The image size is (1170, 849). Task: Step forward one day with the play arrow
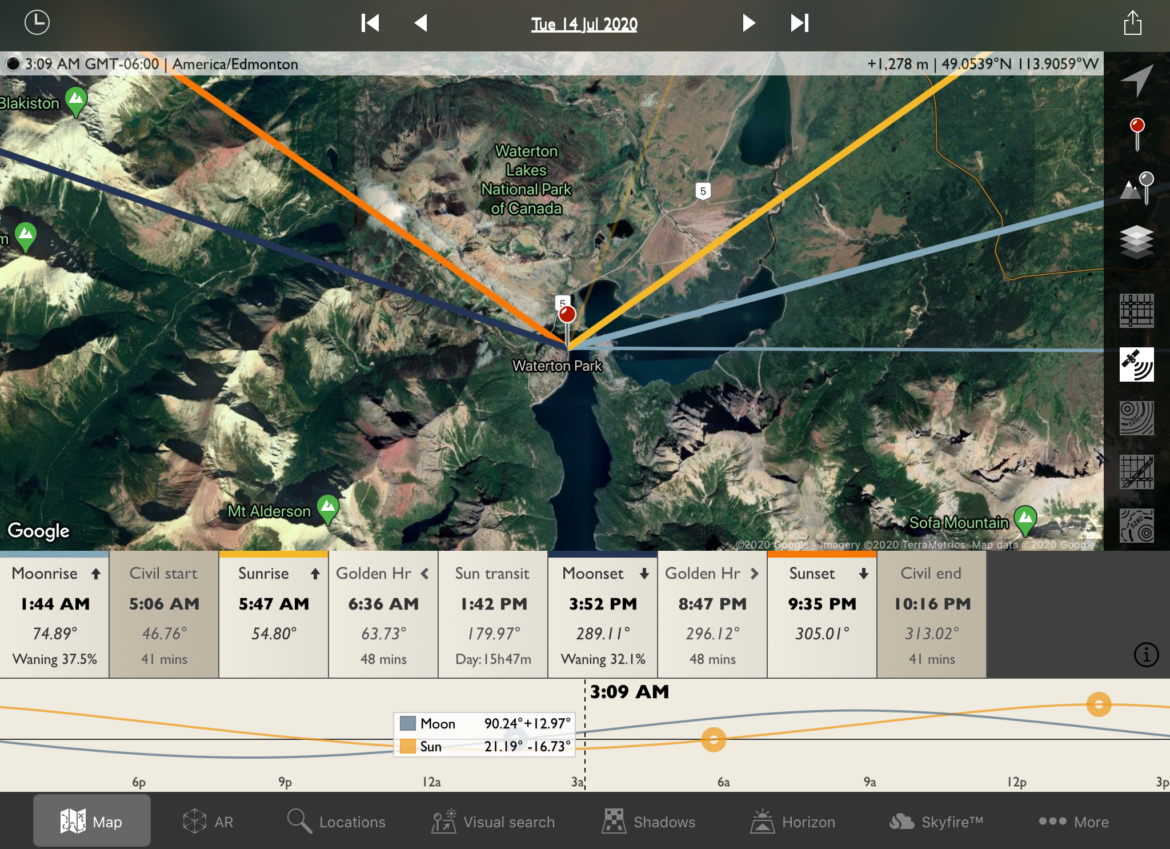[748, 23]
